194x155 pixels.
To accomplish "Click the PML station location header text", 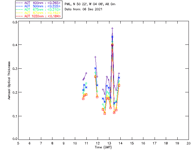I will (x=90, y=4).
